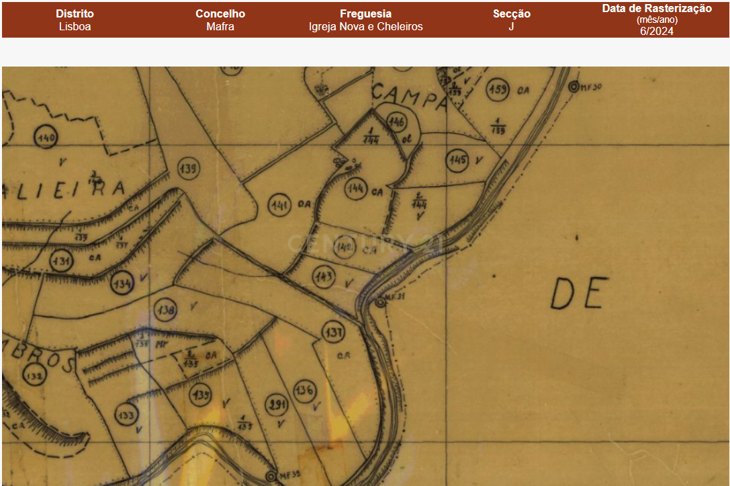The height and width of the screenshot is (486, 730).
Task: Click the Data de Rasterização 6/2024 field
Action: pyautogui.click(x=656, y=20)
